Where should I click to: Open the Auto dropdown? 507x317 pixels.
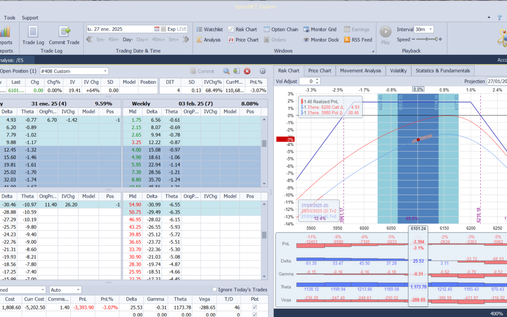click(78, 290)
